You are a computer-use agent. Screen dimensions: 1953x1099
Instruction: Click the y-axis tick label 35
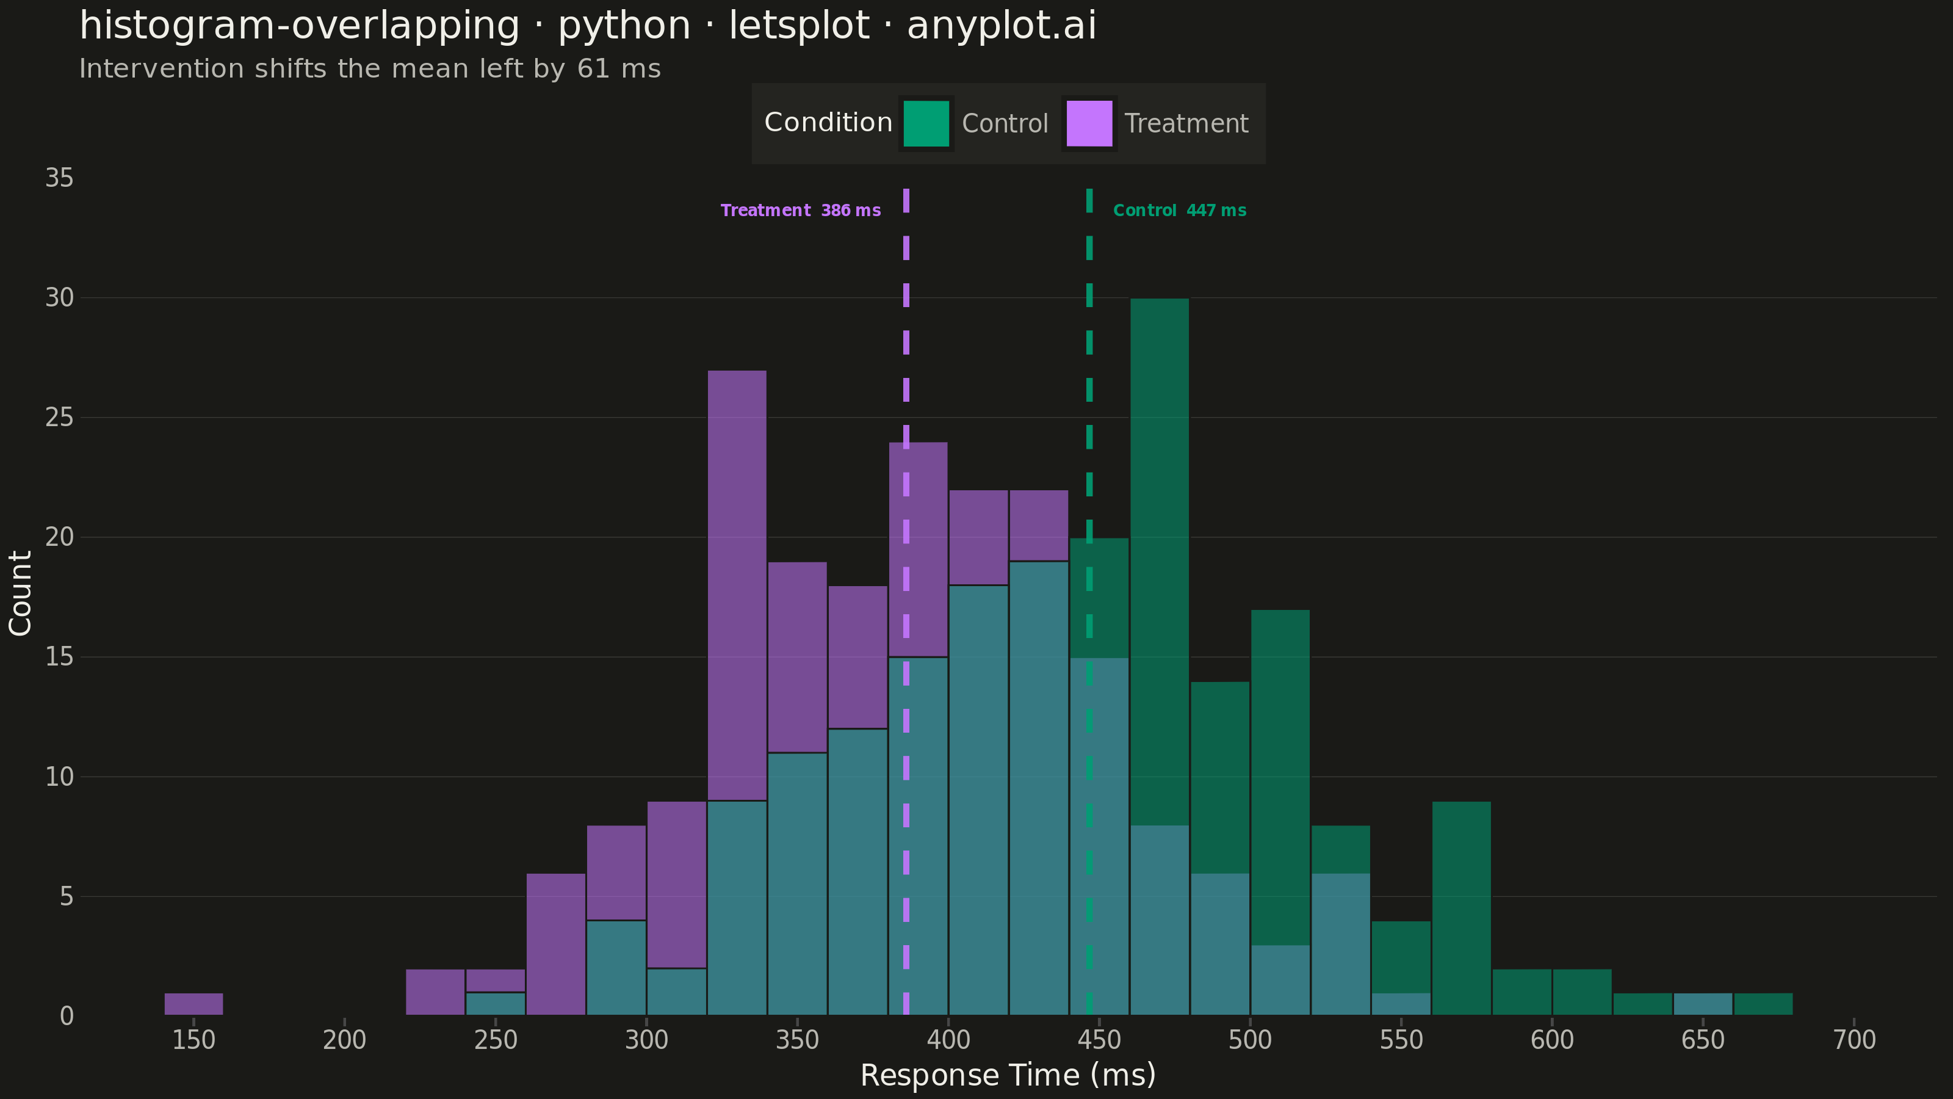(59, 178)
